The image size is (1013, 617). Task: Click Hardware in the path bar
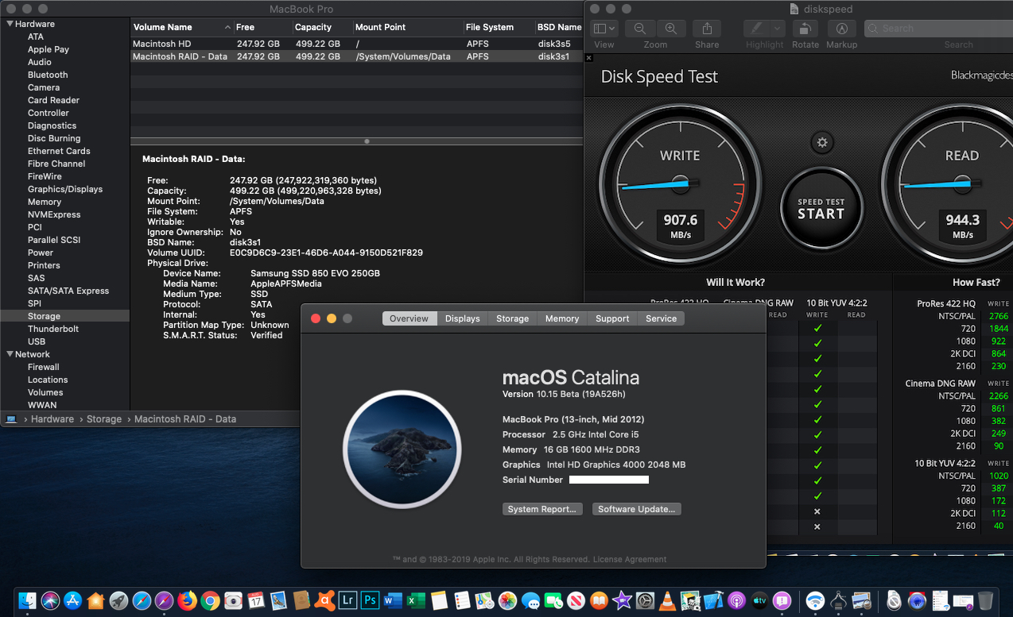(x=52, y=418)
